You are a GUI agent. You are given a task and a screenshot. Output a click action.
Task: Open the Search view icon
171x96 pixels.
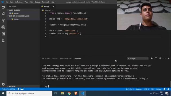pos(3,14)
